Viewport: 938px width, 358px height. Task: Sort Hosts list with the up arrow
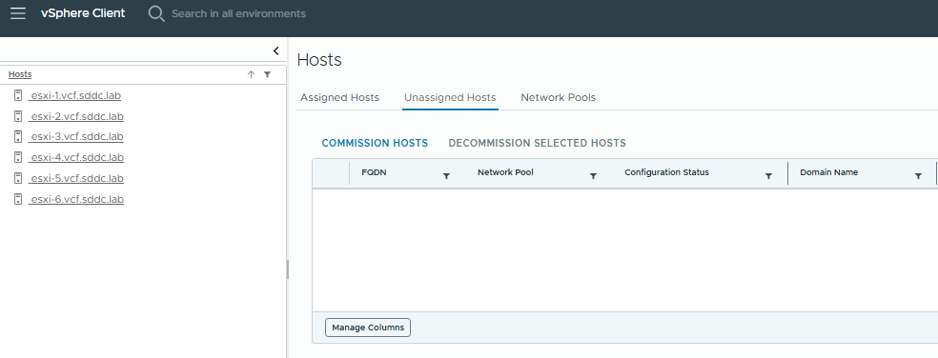252,74
